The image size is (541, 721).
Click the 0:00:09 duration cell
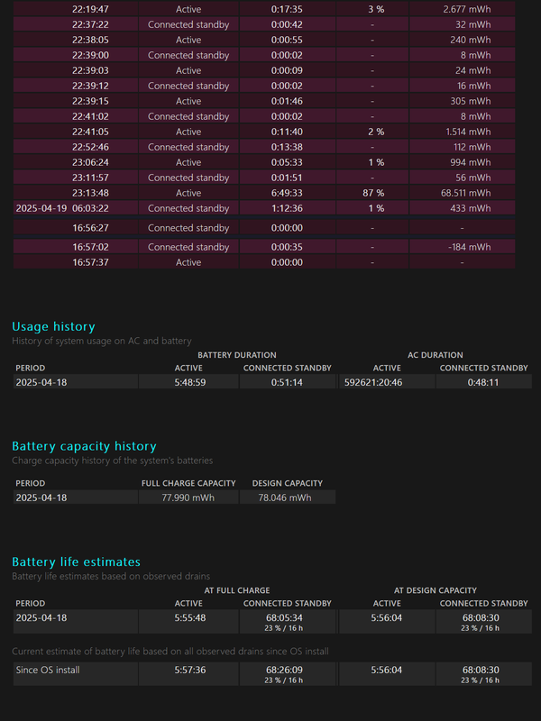(x=287, y=70)
